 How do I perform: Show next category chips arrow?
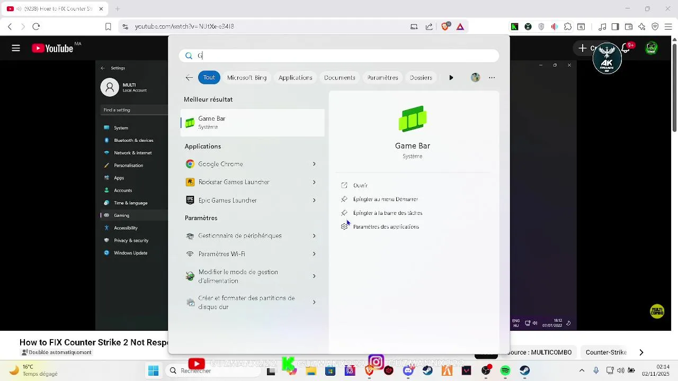(x=641, y=352)
